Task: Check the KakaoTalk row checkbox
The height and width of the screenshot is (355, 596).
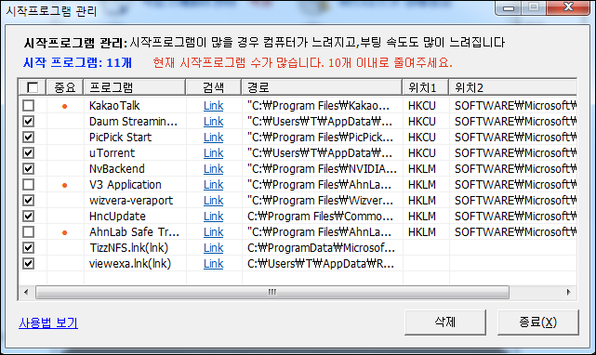Action: (x=29, y=105)
